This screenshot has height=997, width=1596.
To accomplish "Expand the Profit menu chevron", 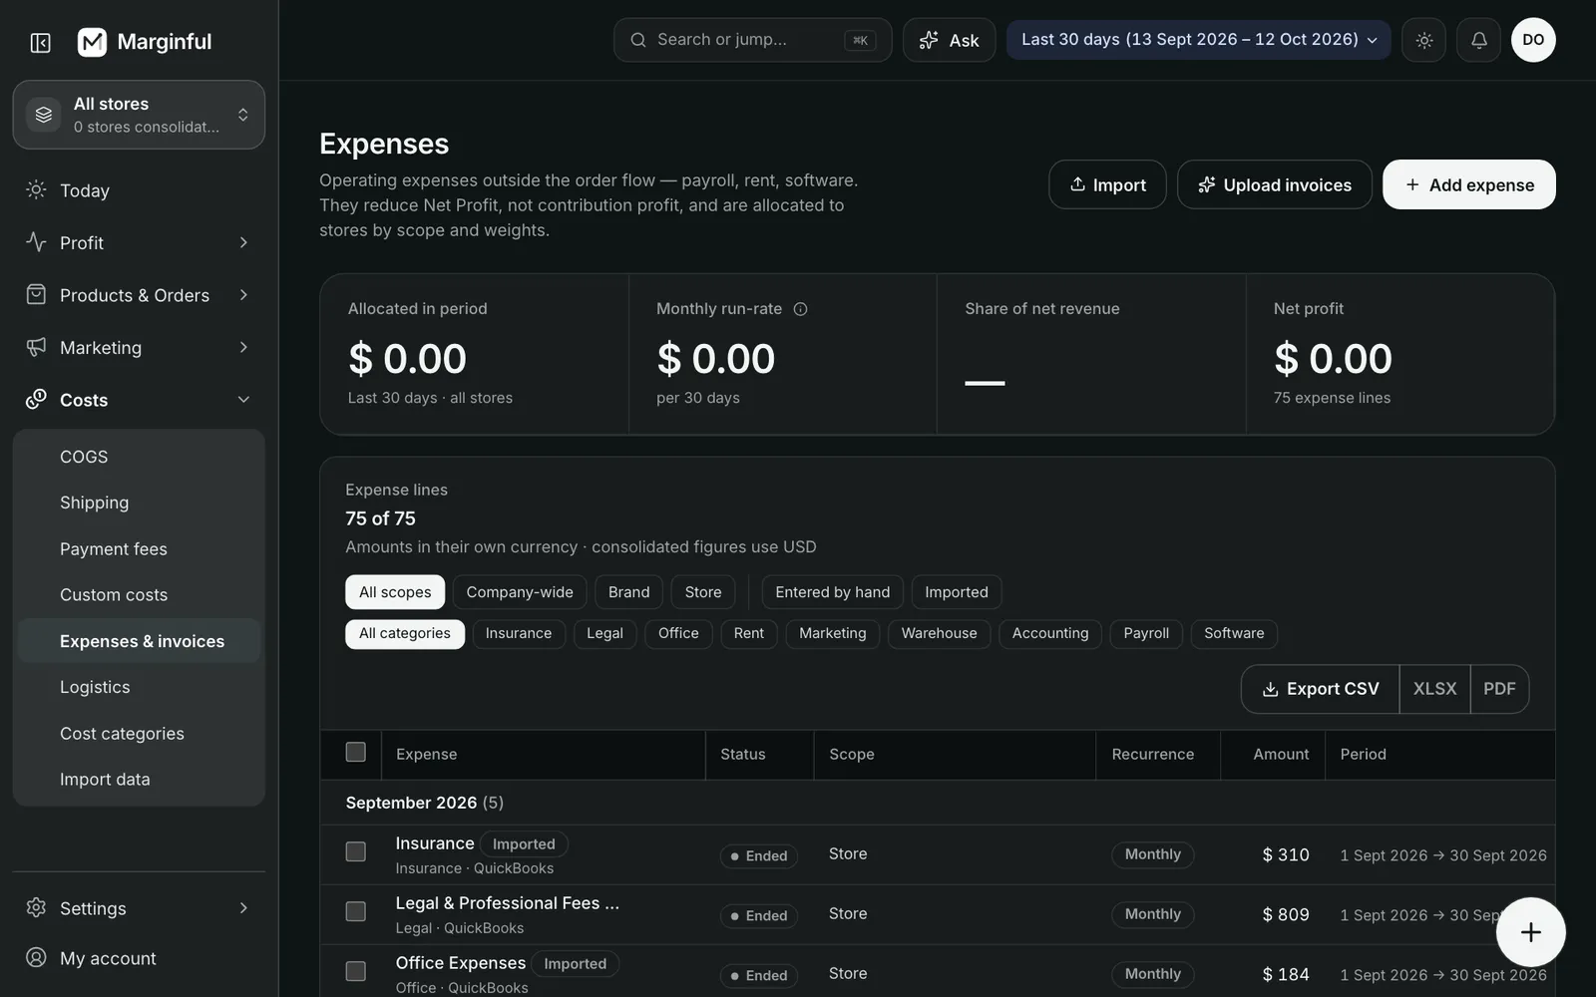I will click(x=243, y=242).
